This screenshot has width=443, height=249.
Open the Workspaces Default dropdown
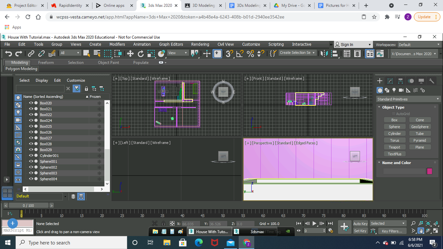point(419,45)
